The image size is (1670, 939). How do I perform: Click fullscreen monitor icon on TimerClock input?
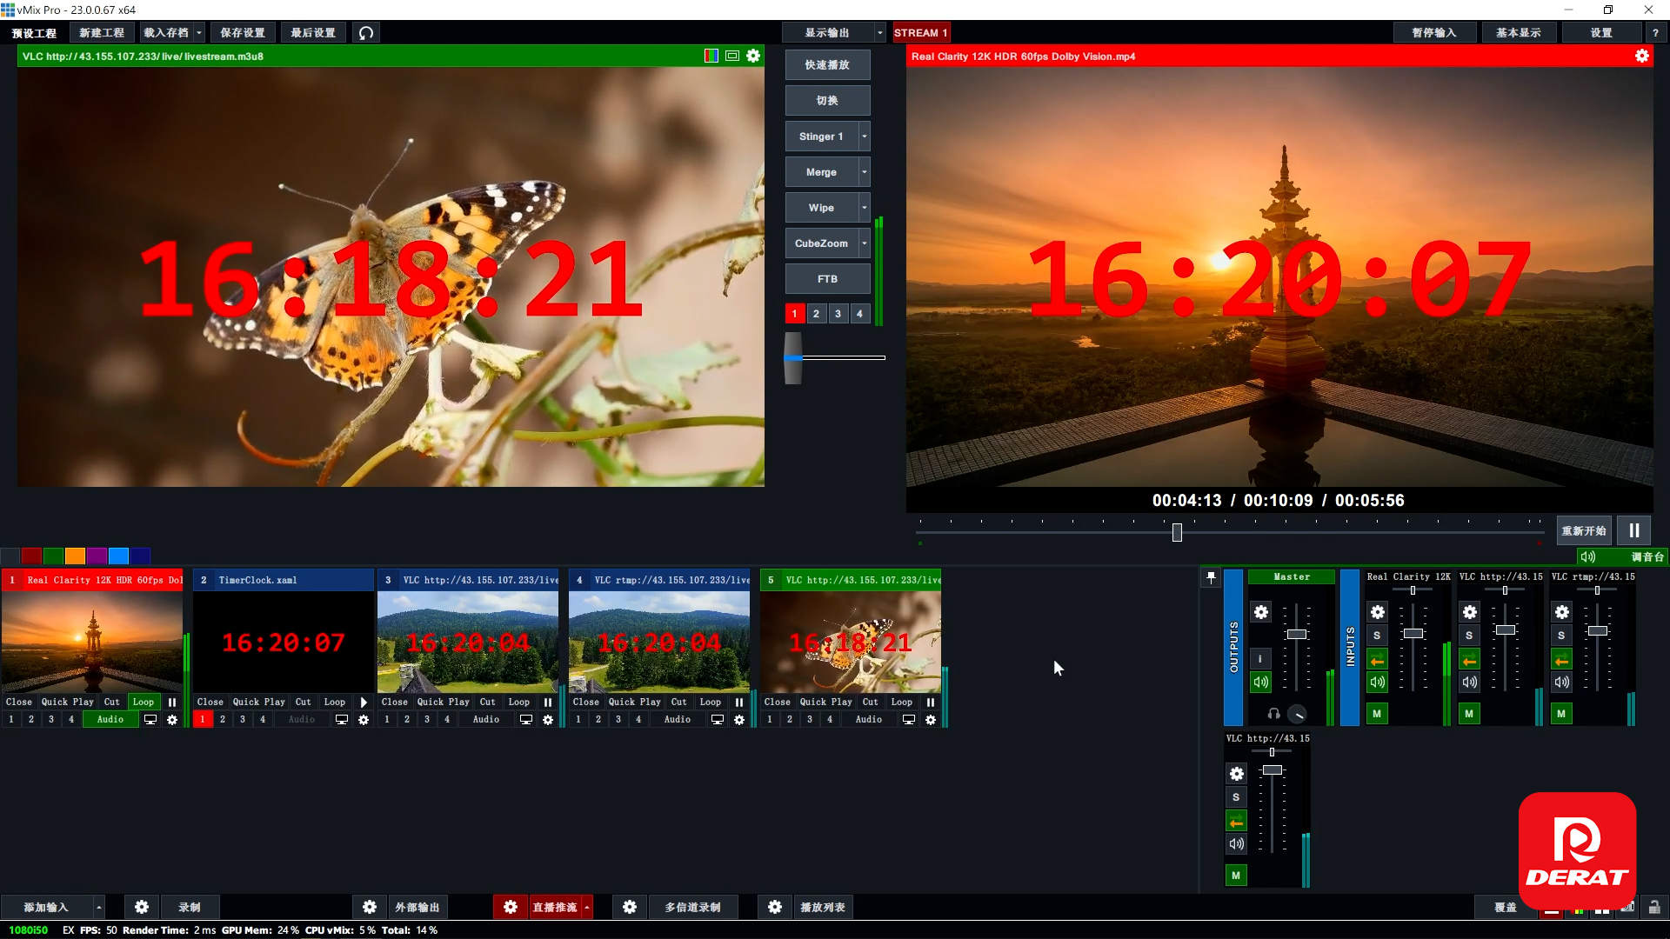pyautogui.click(x=342, y=720)
